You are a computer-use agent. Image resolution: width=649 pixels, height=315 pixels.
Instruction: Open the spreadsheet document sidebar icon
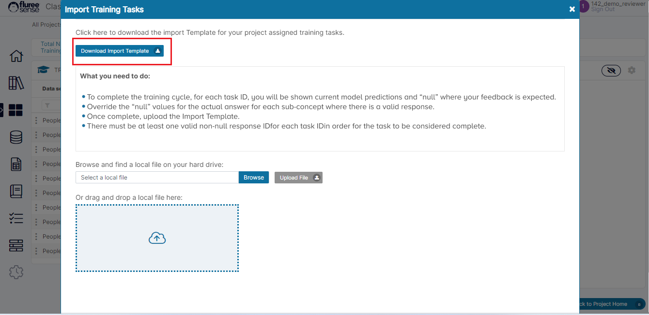pyautogui.click(x=16, y=165)
